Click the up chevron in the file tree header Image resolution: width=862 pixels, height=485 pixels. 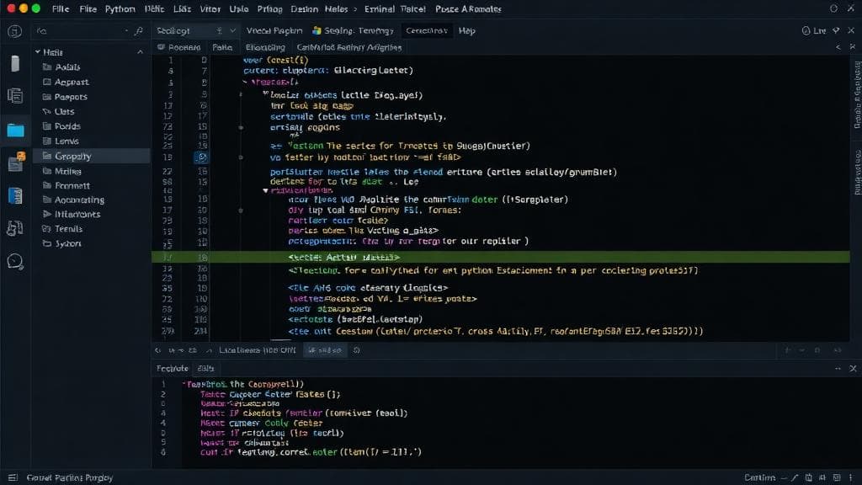coord(140,52)
